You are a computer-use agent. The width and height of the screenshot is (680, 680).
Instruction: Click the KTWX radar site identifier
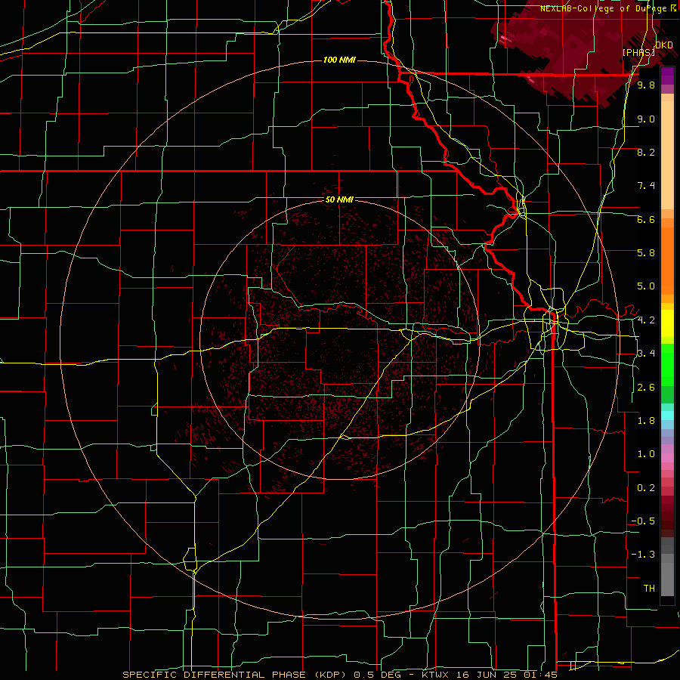[435, 675]
